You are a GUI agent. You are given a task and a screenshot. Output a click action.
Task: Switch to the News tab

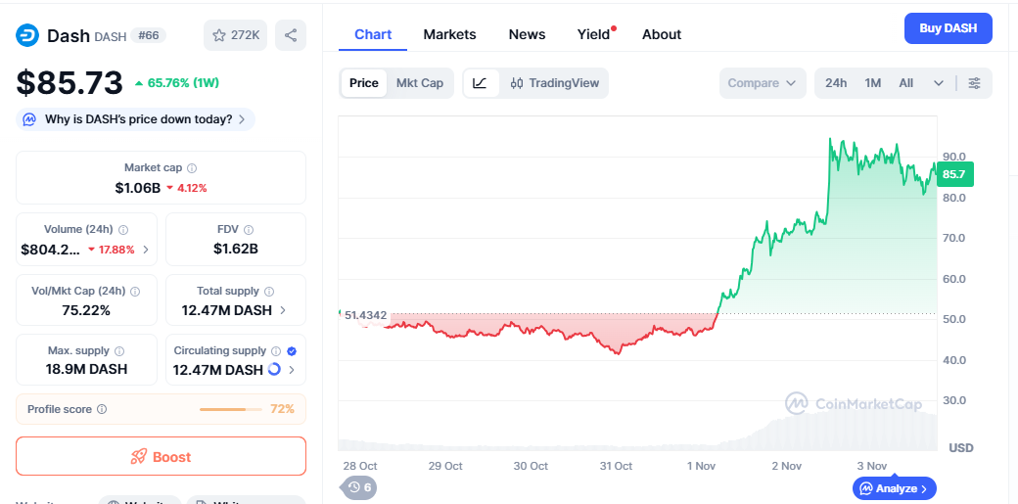coord(527,34)
